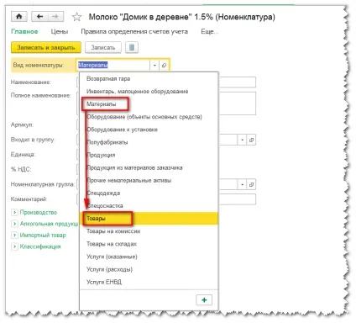Choose Оборудование к установке option
Viewport: 356px width, 323px height.
click(x=149, y=130)
